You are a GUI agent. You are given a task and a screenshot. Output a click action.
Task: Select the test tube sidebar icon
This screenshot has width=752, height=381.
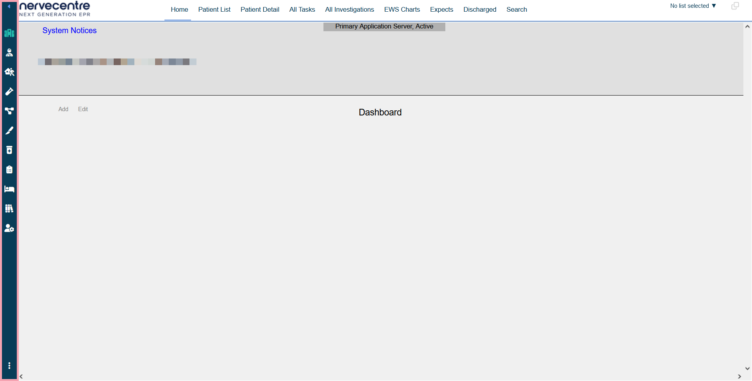9,92
